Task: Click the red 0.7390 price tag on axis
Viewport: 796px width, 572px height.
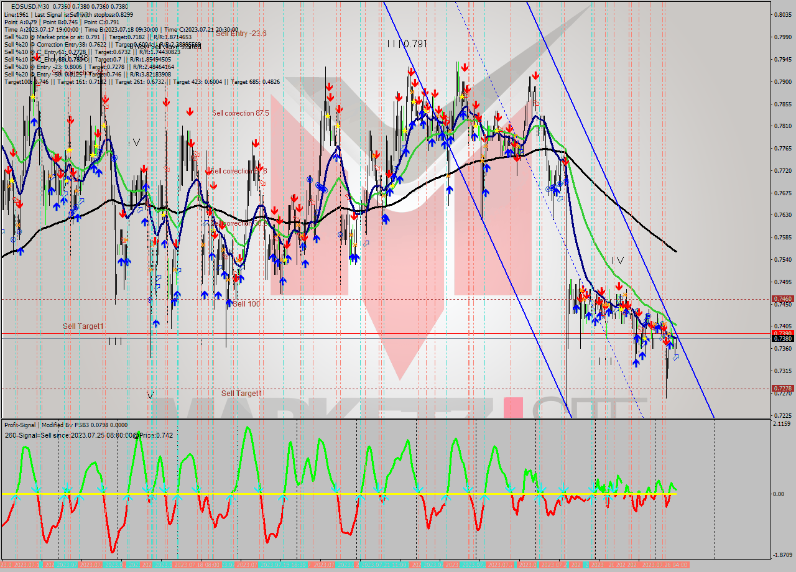Action: tap(782, 333)
